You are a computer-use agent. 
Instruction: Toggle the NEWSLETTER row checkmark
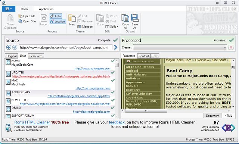[113, 100]
